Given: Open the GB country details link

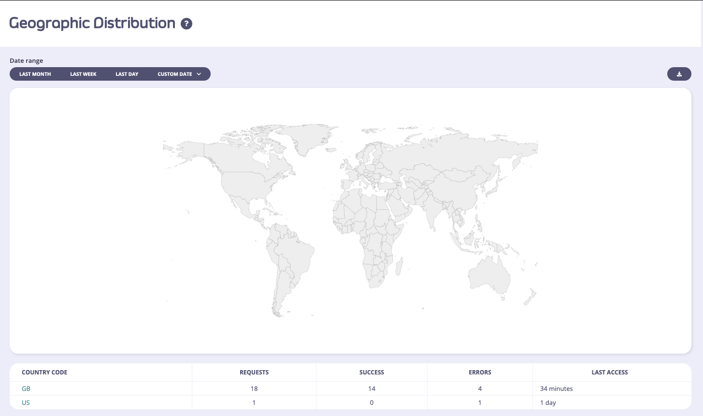Looking at the screenshot, I should [x=26, y=388].
